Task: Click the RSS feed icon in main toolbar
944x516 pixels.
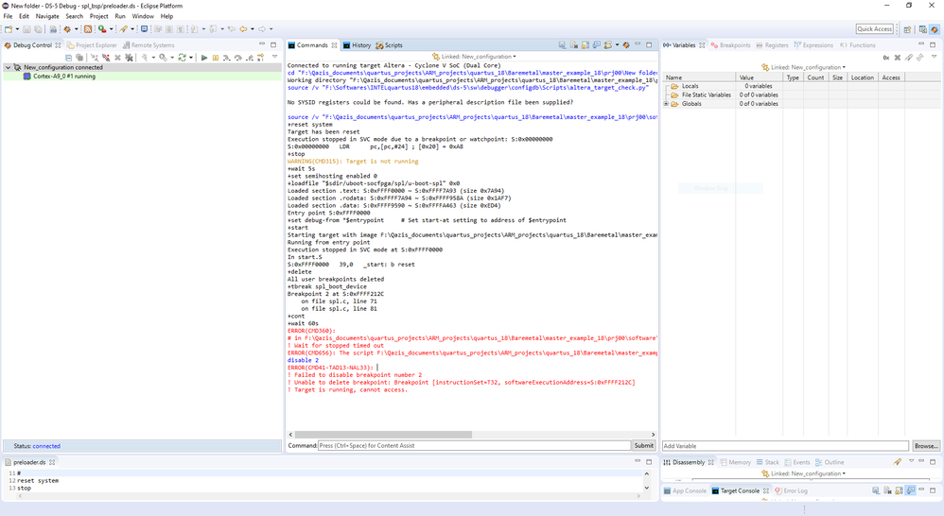Action: (88, 29)
